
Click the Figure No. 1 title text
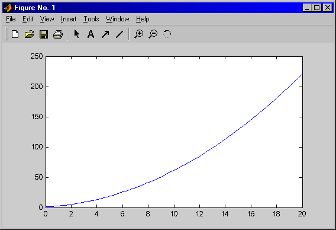(35, 8)
